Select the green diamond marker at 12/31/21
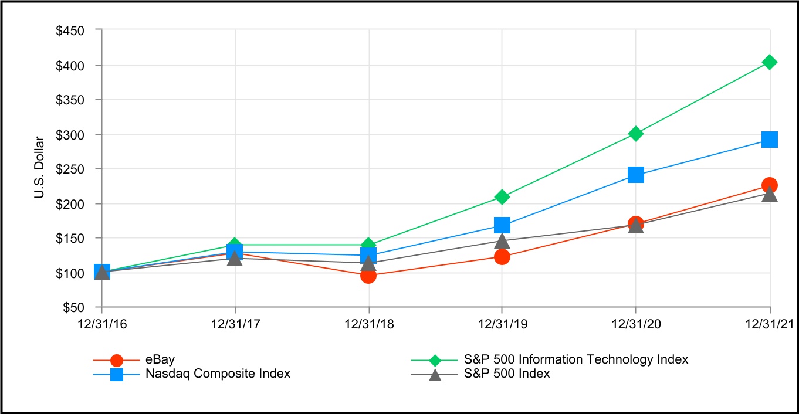 [x=770, y=62]
